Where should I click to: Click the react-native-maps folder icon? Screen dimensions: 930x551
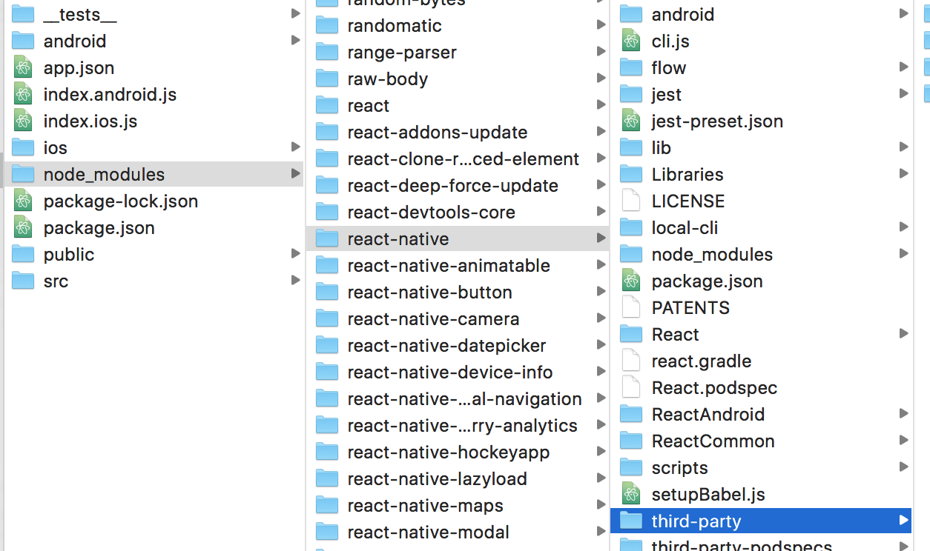pos(327,506)
